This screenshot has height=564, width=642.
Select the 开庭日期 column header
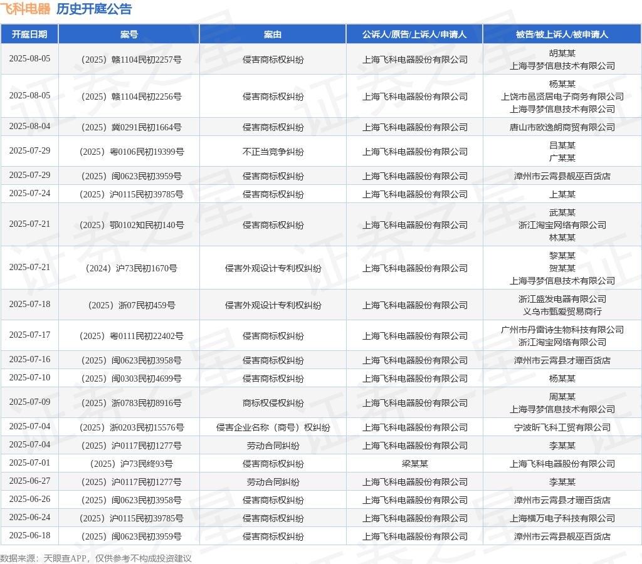[29, 34]
